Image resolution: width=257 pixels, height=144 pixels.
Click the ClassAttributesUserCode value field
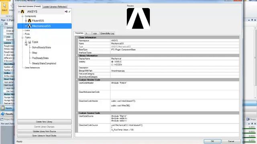coord(175,95)
